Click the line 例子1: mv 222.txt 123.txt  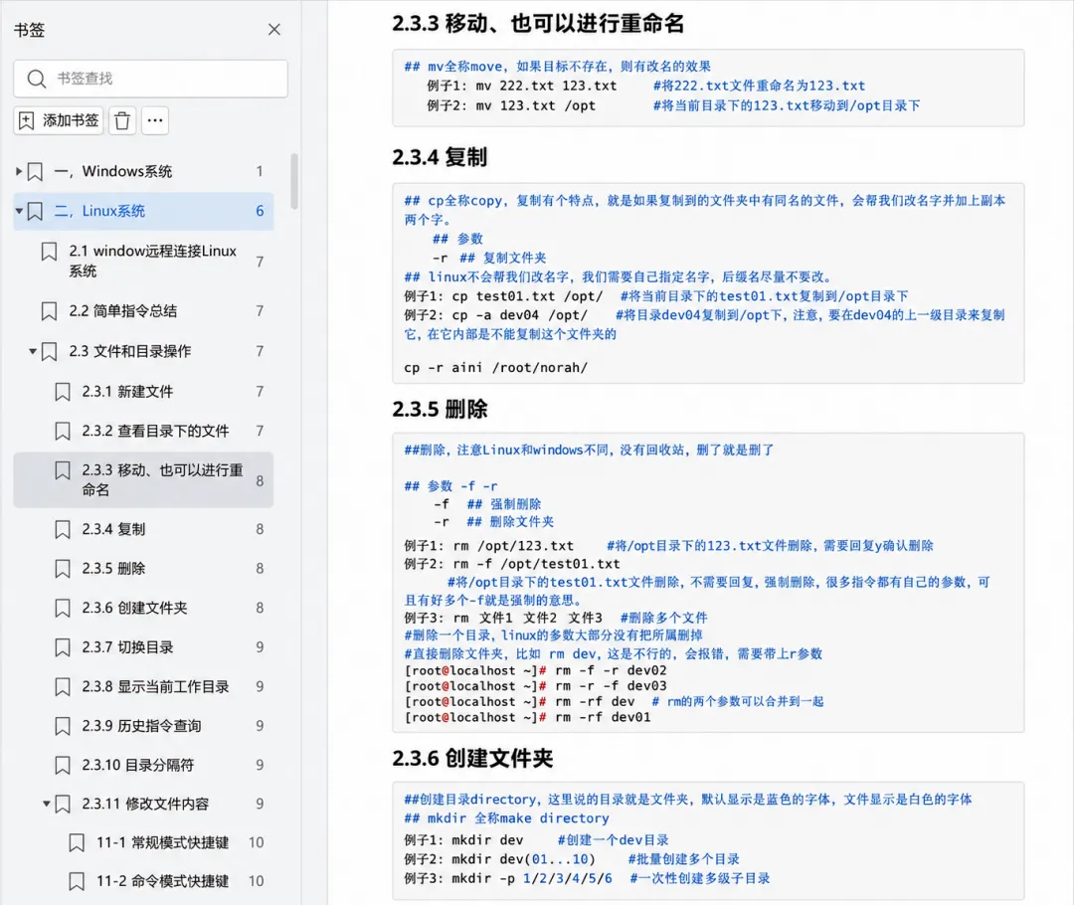pos(522,86)
